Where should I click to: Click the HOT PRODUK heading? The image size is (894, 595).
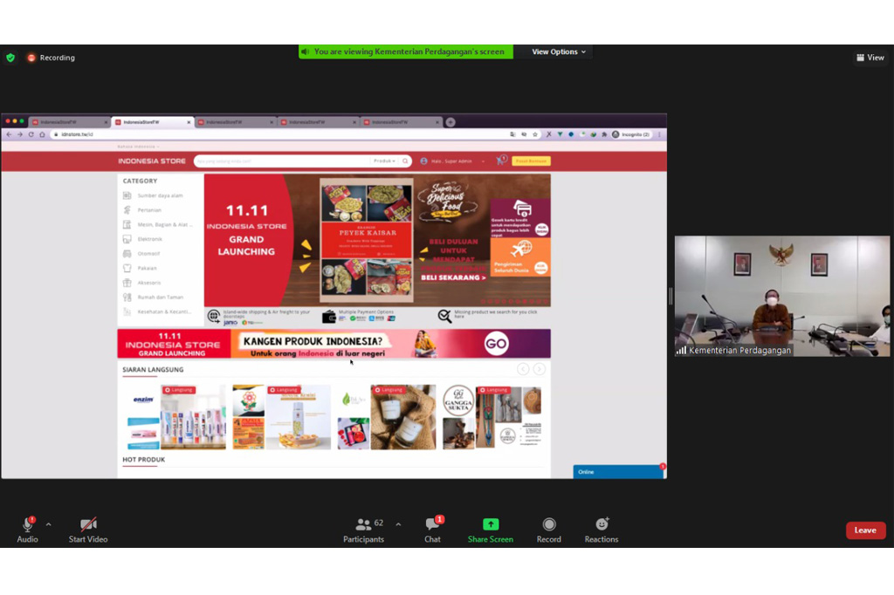[144, 460]
